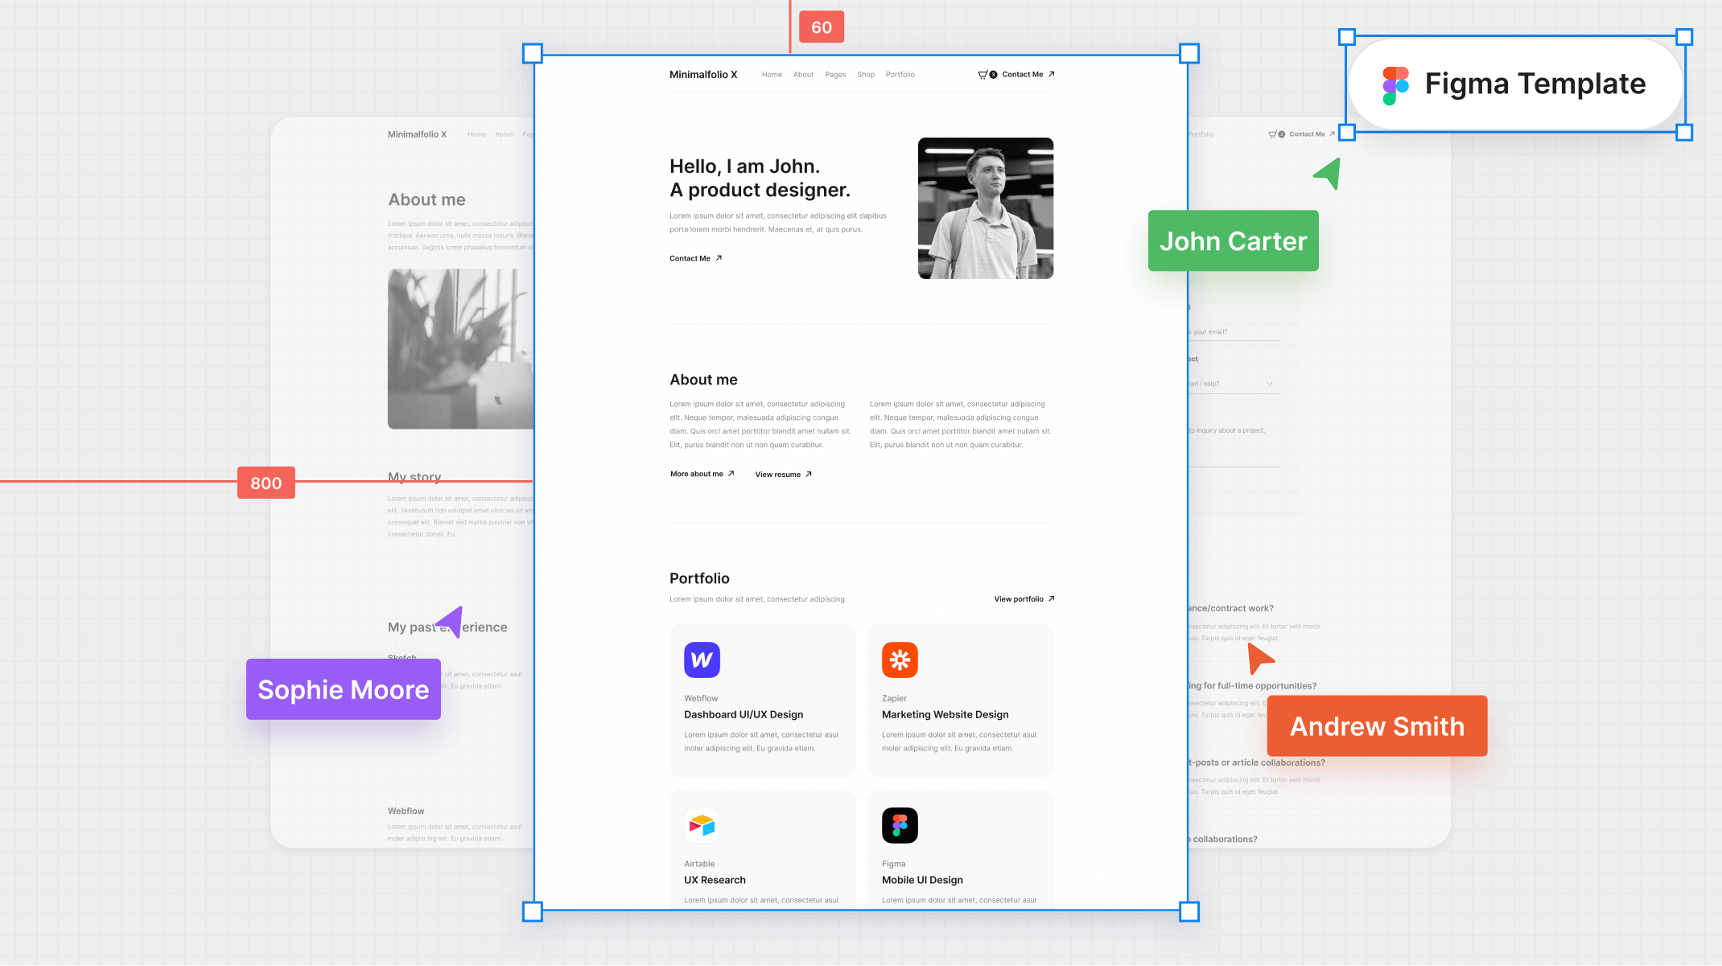Click the red horizontal measurement slider at 800
The height and width of the screenshot is (966, 1722).
[266, 483]
